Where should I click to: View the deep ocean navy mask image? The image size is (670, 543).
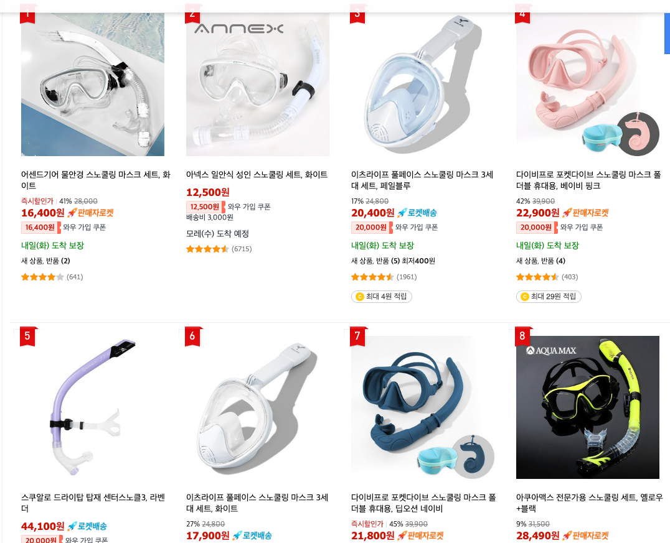coord(423,407)
